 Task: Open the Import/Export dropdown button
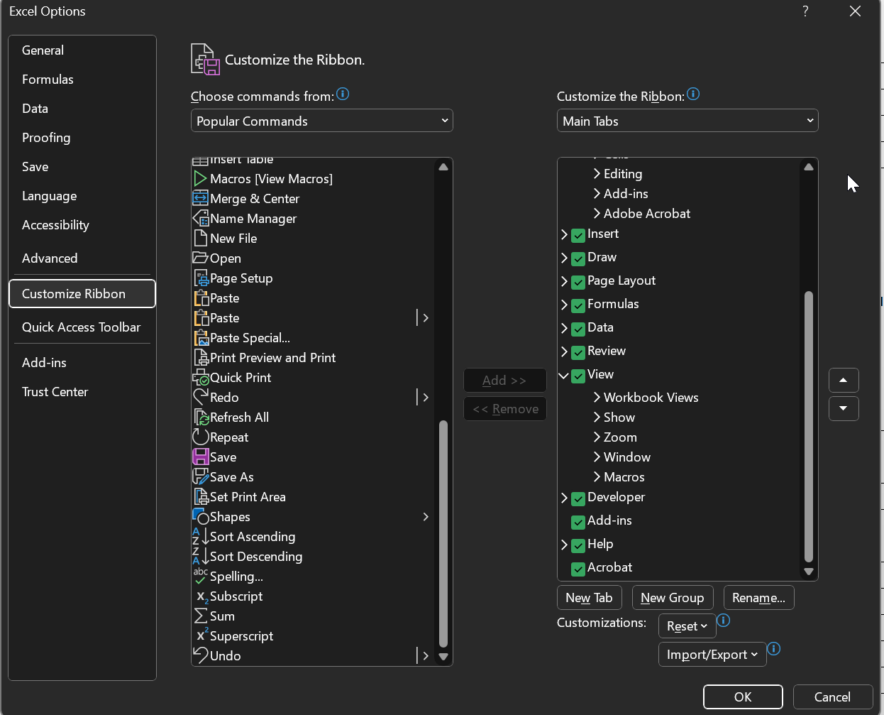712,655
